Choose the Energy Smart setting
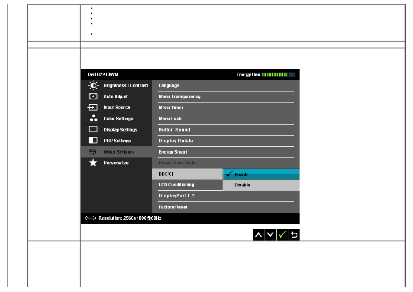This screenshot has height=292, width=413. click(x=226, y=152)
